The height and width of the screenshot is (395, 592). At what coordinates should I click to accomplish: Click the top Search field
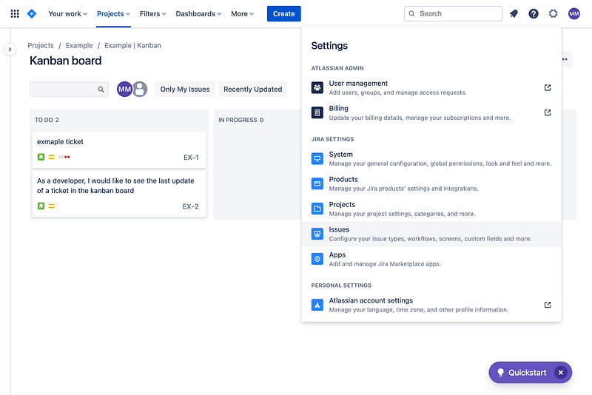453,14
